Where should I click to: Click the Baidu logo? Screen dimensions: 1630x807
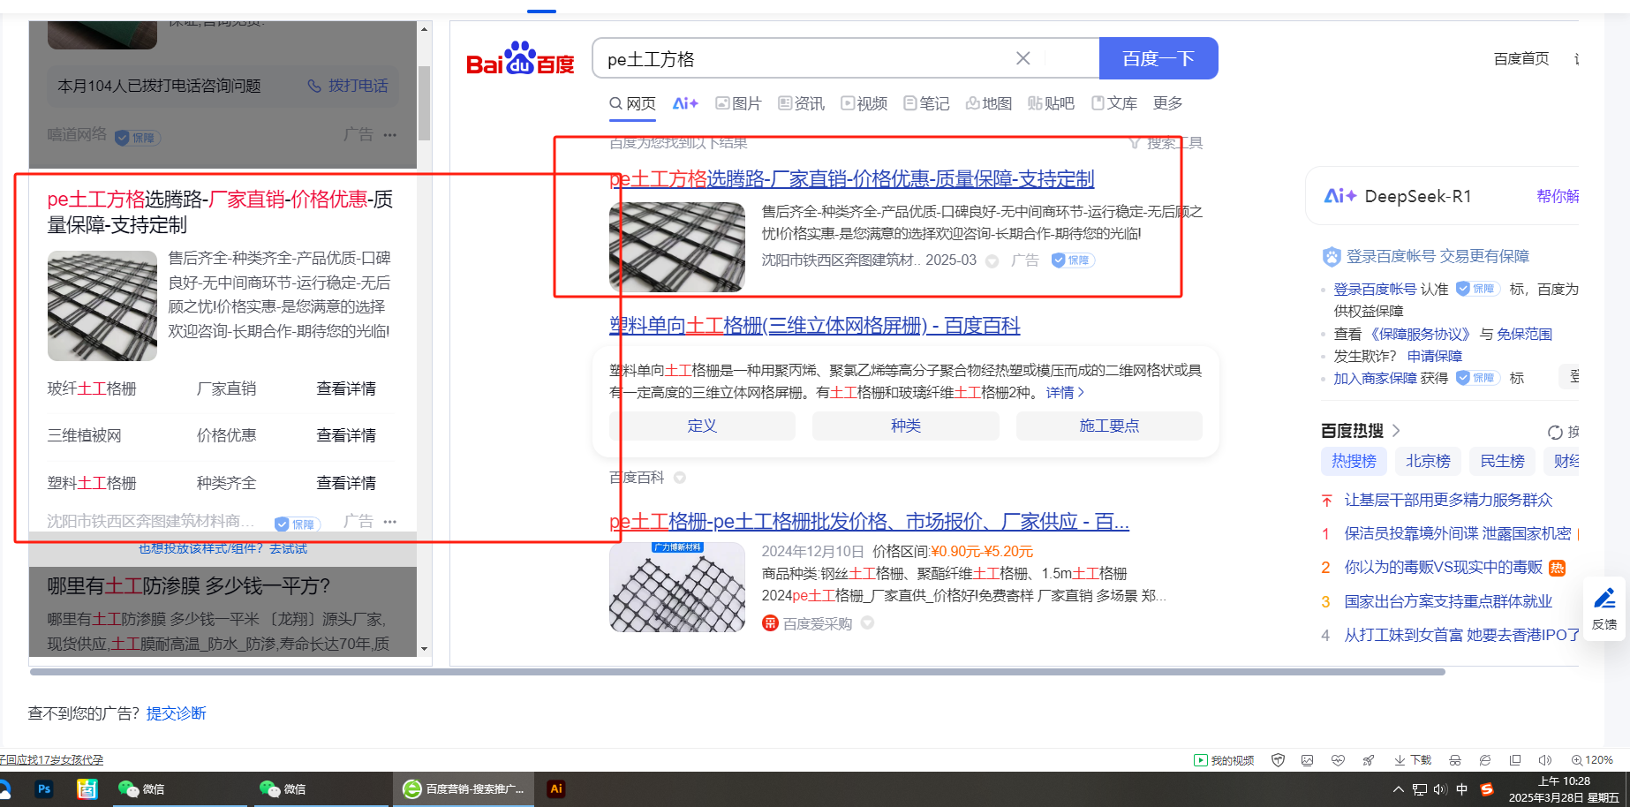[520, 59]
